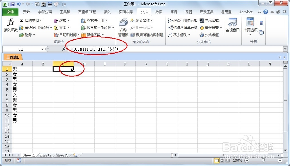Image resolution: width=290 pixels, height=166 pixels.
Task: Click the zoom slider in status bar
Action: point(263,160)
